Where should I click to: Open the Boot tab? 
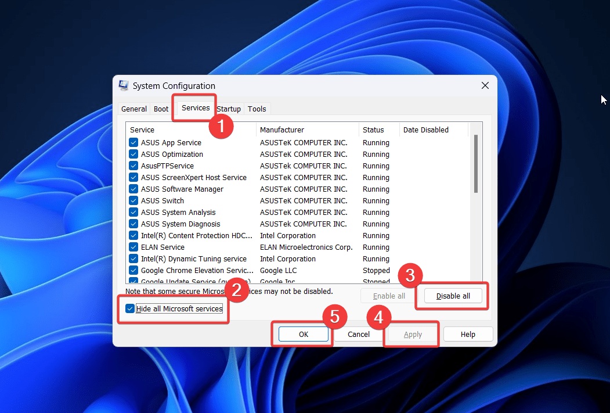coord(161,109)
